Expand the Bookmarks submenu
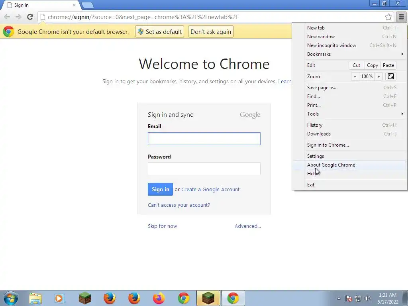 tap(349, 54)
